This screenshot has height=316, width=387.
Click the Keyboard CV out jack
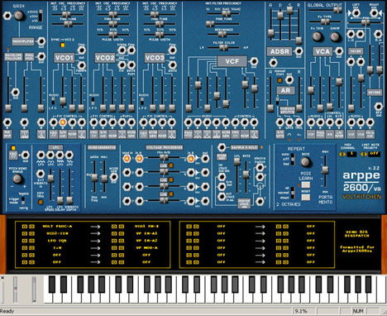26,155
